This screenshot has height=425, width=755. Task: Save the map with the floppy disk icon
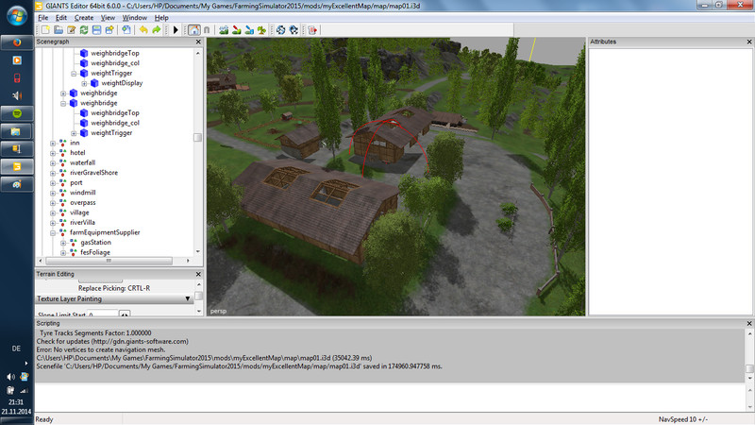tap(97, 30)
